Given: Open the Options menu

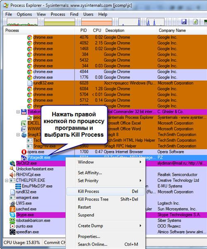Looking at the screenshot, I should pyautogui.click(x=24, y=14).
